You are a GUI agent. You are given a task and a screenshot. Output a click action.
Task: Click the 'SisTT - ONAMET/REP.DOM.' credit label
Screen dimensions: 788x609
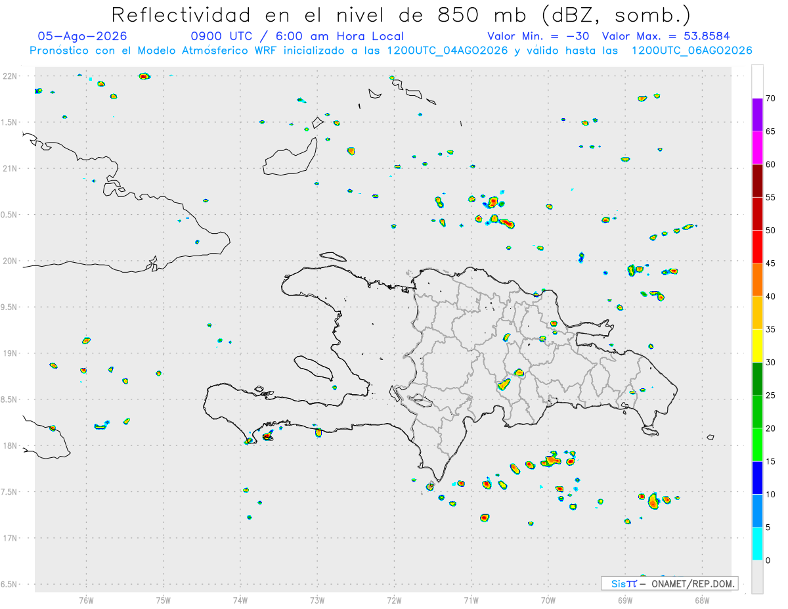[669, 583]
